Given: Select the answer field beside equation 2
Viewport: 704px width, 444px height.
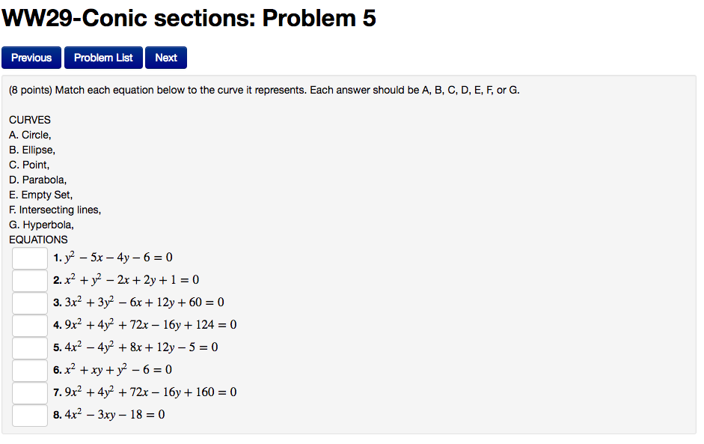Looking at the screenshot, I should 29,280.
